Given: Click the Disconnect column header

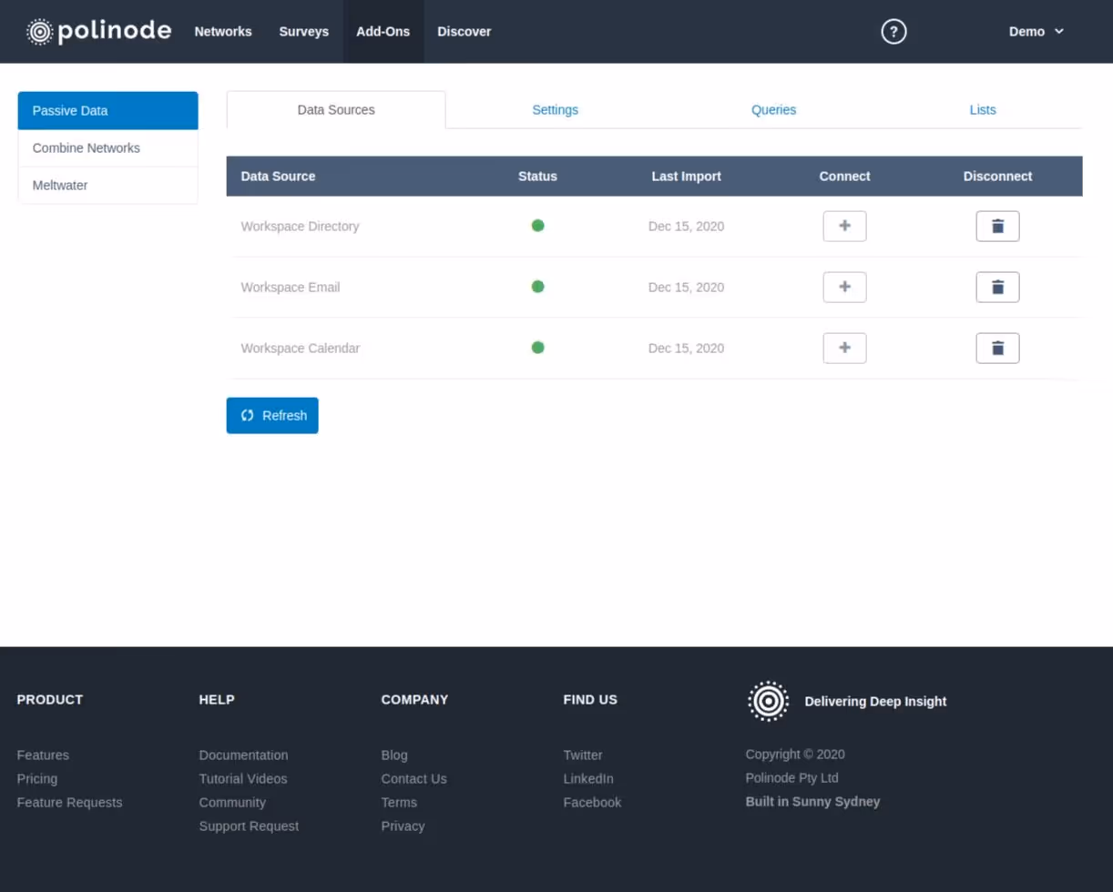Looking at the screenshot, I should pyautogui.click(x=997, y=177).
